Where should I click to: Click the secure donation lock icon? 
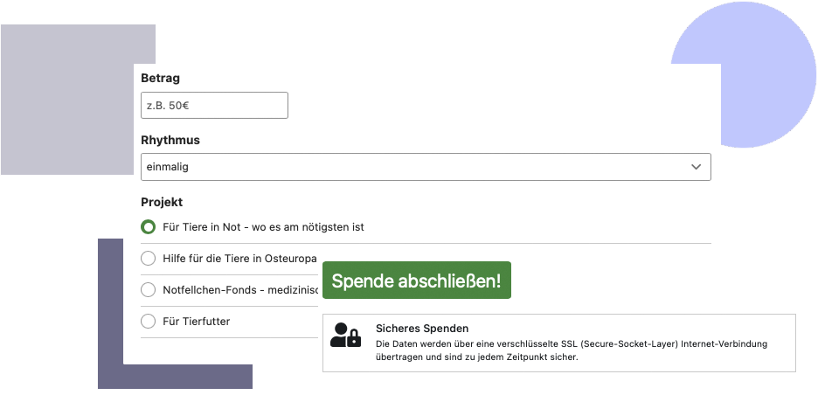(346, 335)
